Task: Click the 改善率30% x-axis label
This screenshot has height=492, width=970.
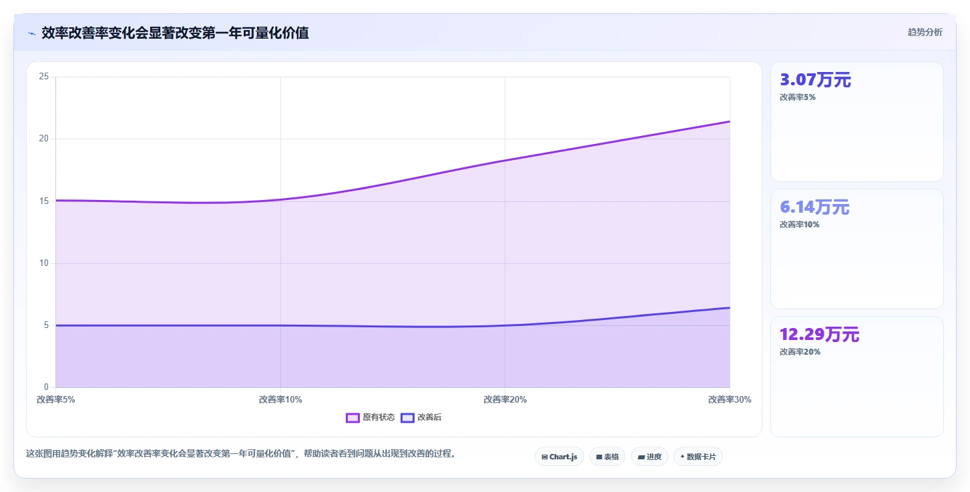Action: tap(730, 399)
